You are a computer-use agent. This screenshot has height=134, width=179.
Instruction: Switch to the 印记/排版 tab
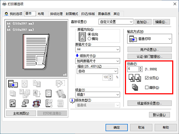tap(88, 14)
